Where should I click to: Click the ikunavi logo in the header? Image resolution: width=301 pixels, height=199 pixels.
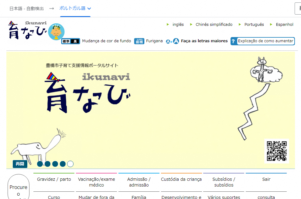pyautogui.click(x=27, y=30)
